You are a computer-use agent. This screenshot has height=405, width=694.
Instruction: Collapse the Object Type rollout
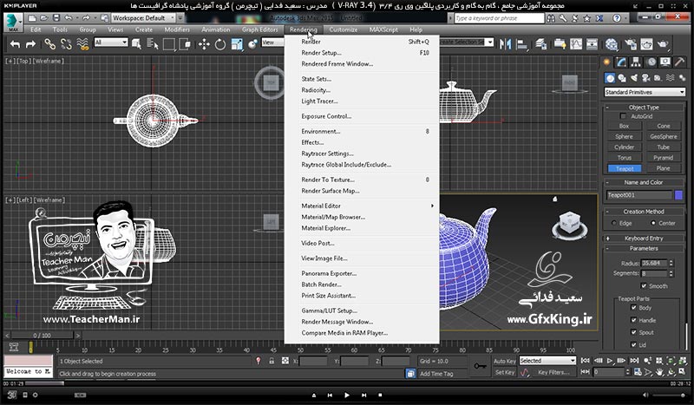pos(644,108)
